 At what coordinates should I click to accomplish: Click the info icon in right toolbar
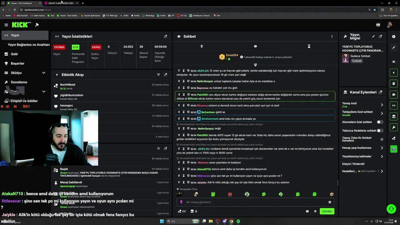pos(394,37)
